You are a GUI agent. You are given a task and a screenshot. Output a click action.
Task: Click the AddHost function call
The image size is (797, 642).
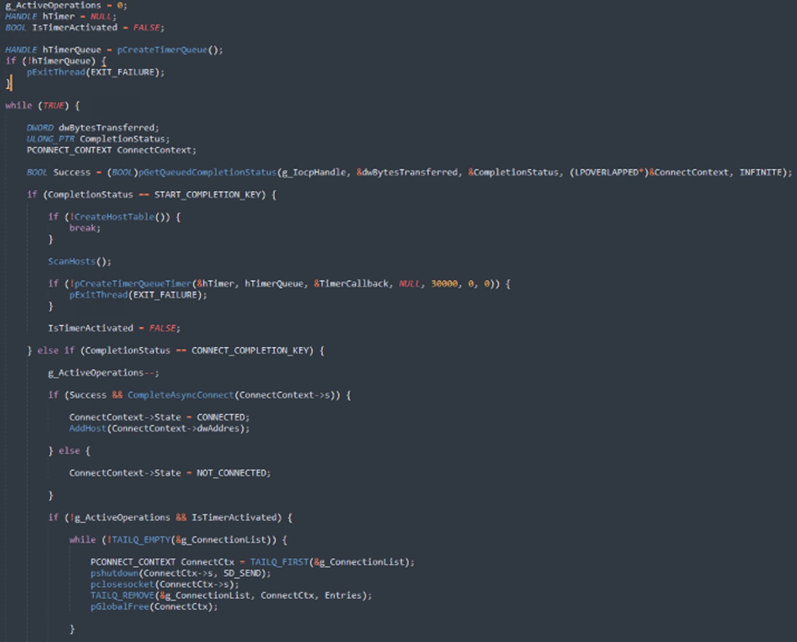click(88, 428)
